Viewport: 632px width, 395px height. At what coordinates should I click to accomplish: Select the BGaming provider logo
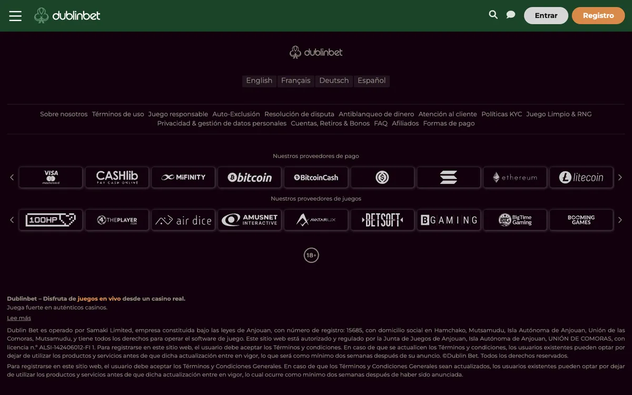449,220
